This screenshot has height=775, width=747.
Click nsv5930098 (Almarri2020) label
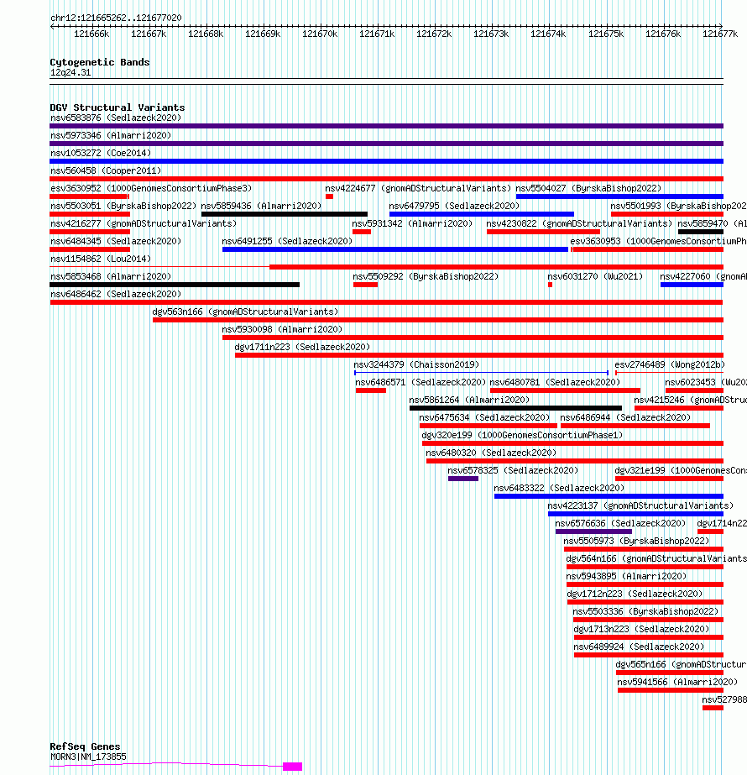point(282,329)
